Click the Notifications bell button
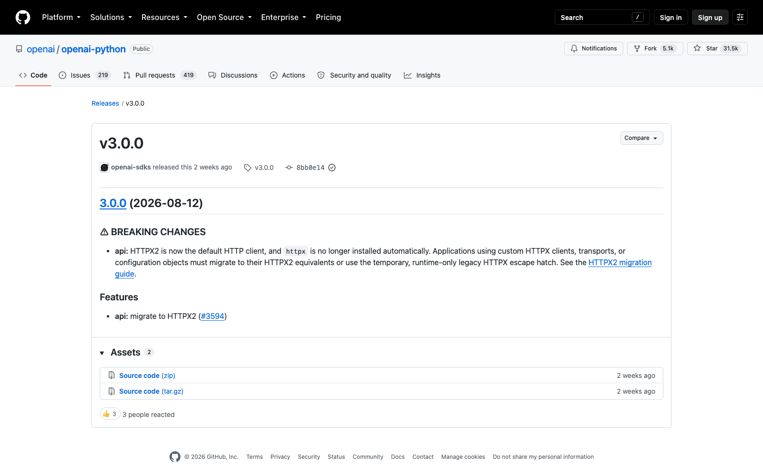The image size is (763, 476). click(x=593, y=49)
